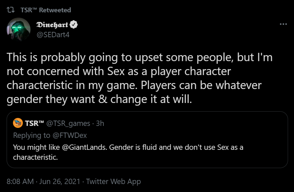294x192 pixels.
Task: Click the TSR™ avatar in quoted tweet
Action: point(18,123)
